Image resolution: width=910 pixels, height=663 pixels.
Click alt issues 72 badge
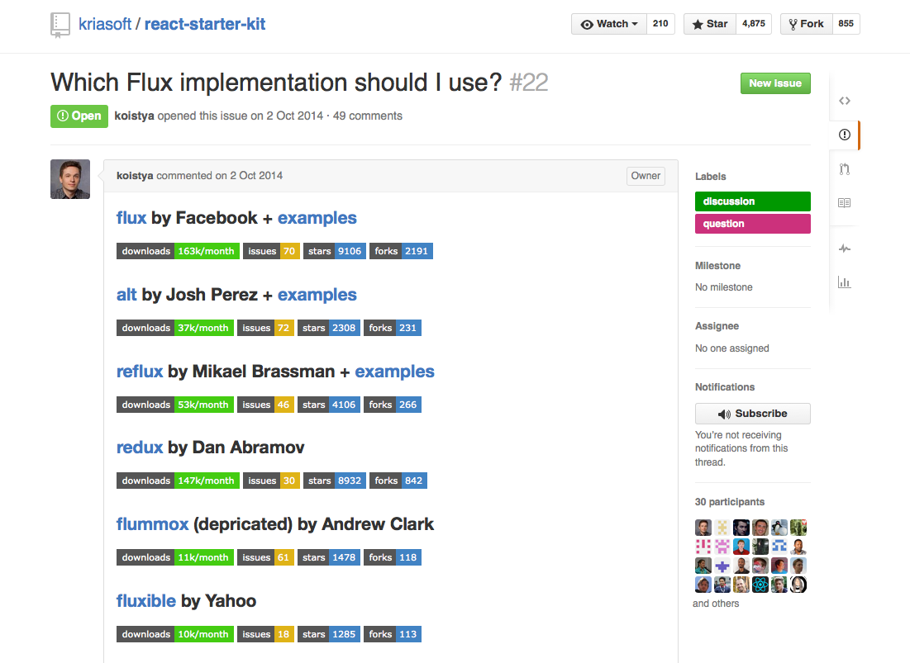[x=266, y=328]
